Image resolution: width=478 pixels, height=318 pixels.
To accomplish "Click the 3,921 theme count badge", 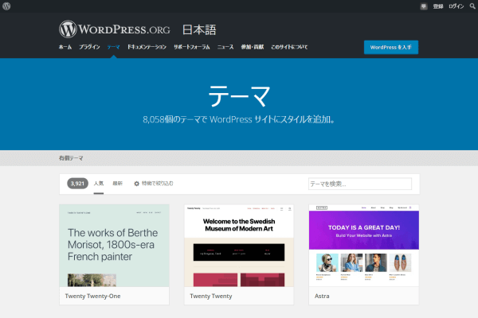I will 77,183.
